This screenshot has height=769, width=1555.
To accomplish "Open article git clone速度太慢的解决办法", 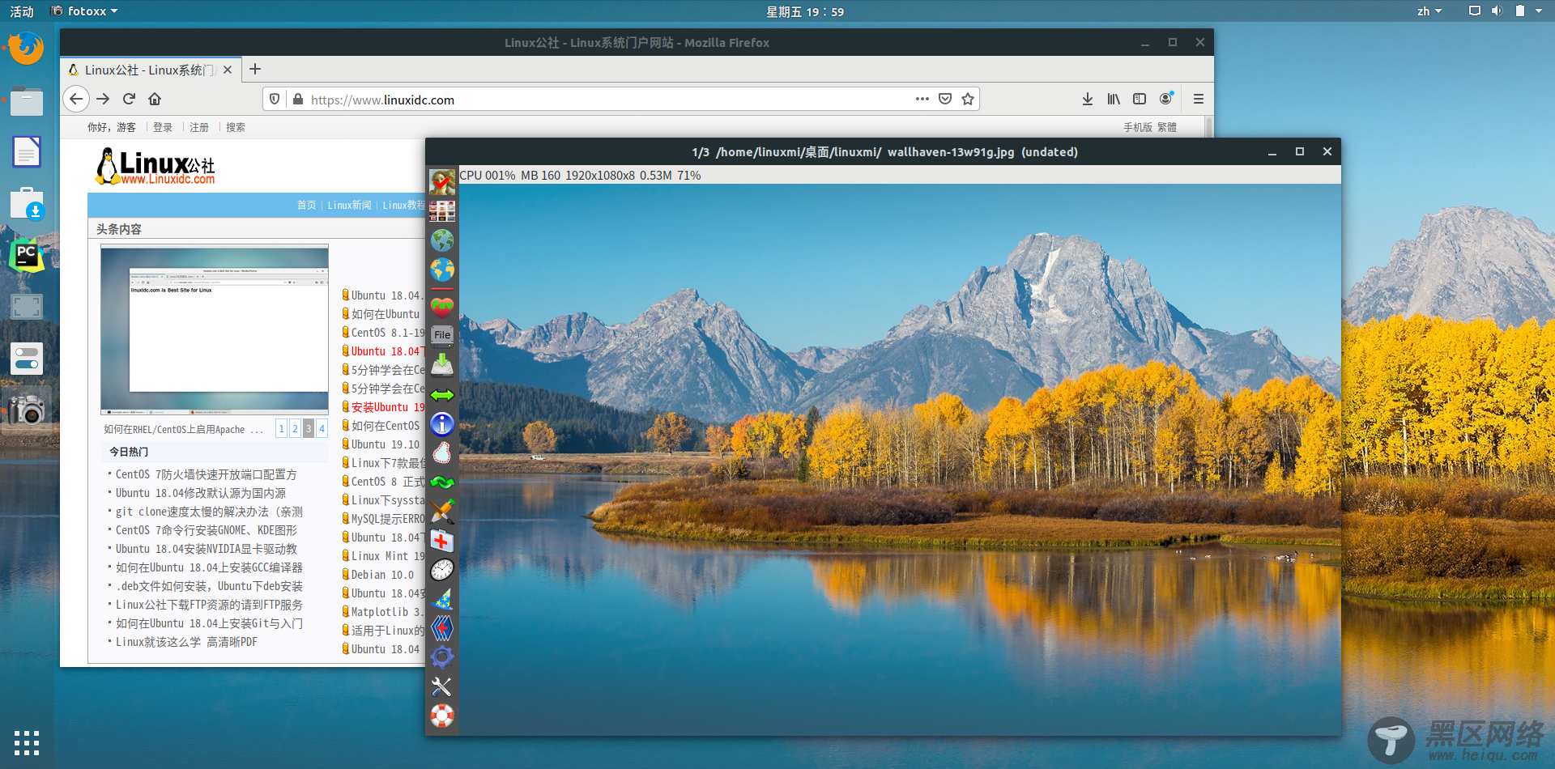I will 209,512.
